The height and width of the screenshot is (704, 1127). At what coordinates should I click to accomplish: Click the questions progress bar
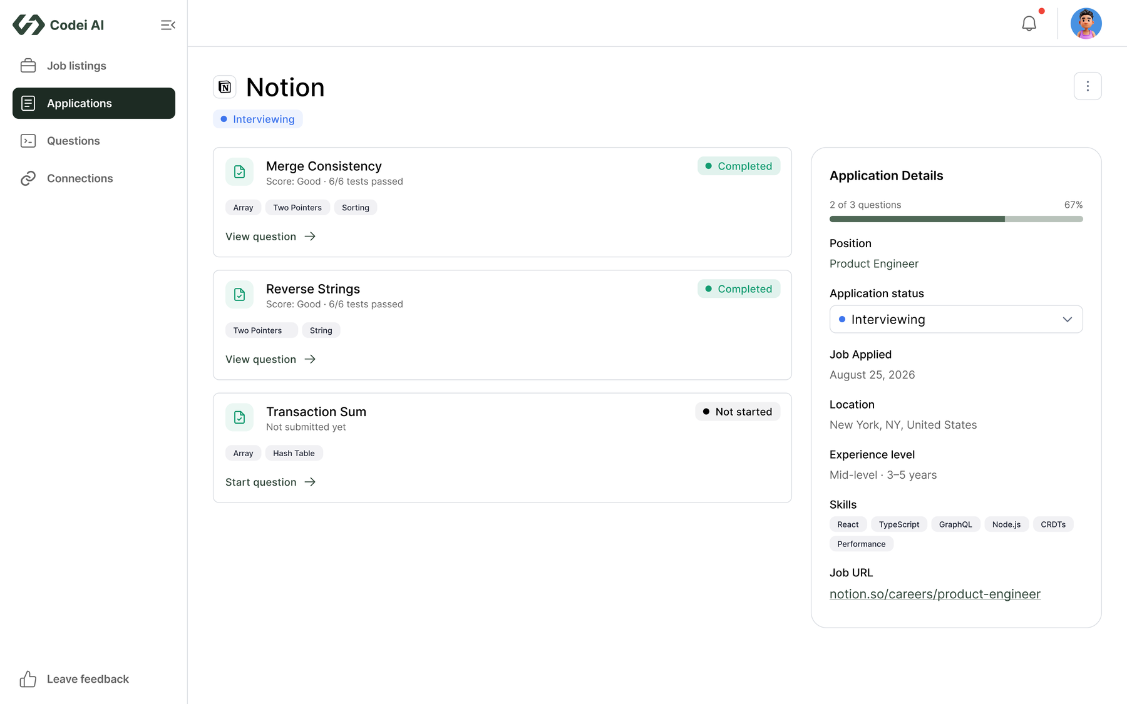click(x=956, y=219)
